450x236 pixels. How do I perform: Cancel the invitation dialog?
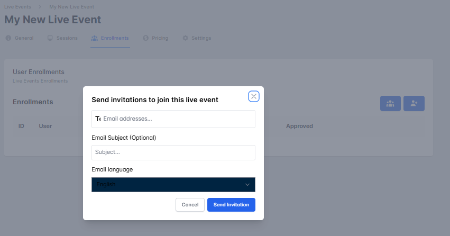tap(190, 205)
